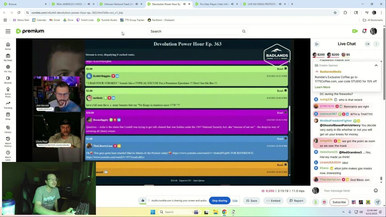Open the Chrome extensions puzzle icon
The image size is (386, 217).
point(345,13)
